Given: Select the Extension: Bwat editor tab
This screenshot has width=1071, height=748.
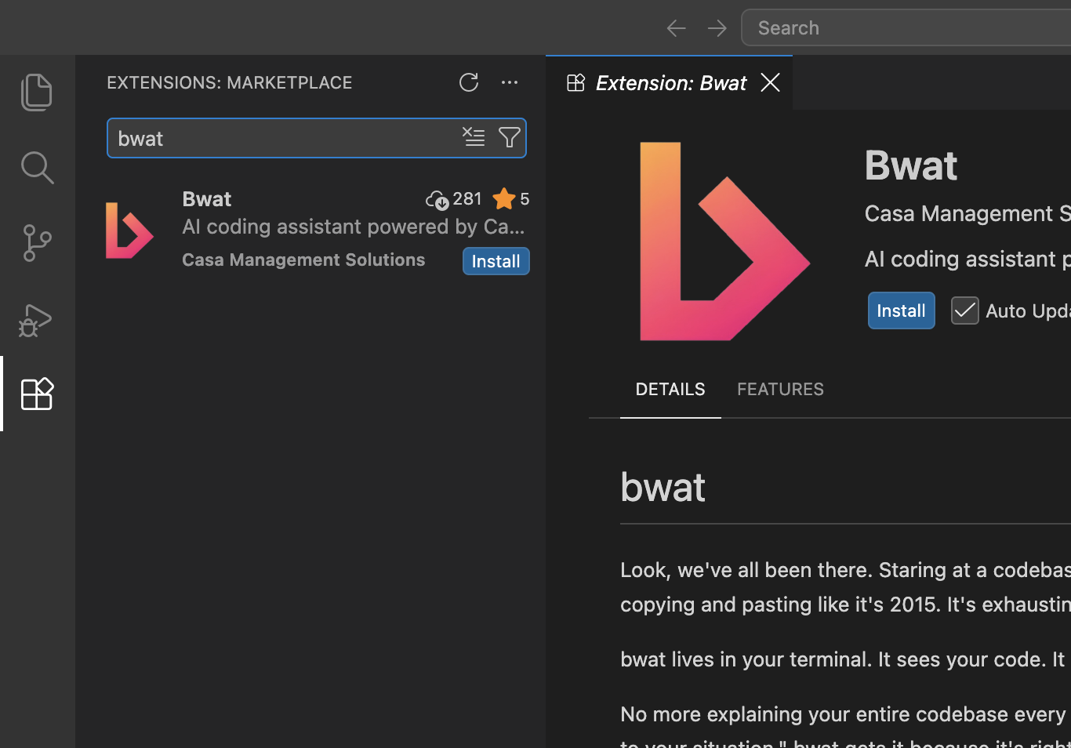Looking at the screenshot, I should click(x=670, y=82).
